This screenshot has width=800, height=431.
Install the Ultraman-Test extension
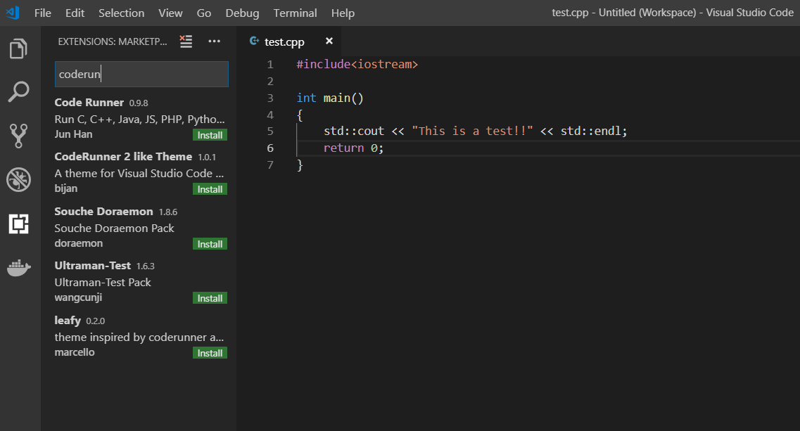coord(210,298)
